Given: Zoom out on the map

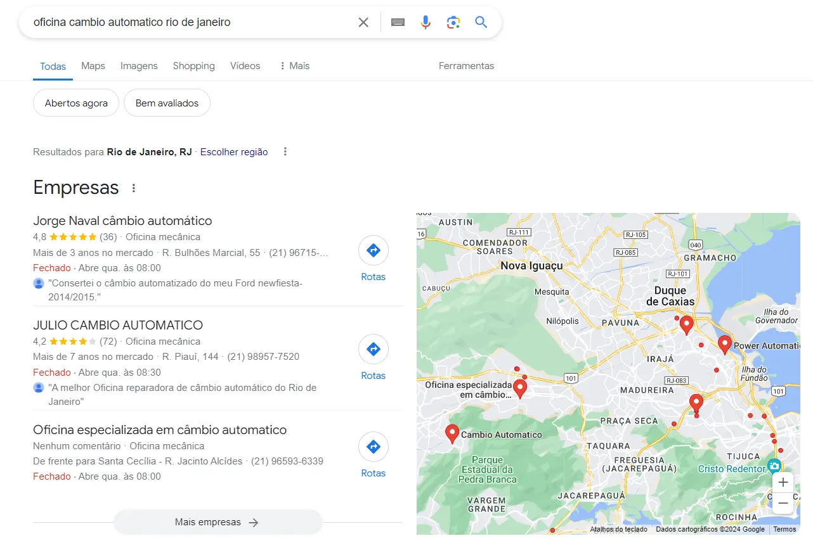Looking at the screenshot, I should pyautogui.click(x=783, y=503).
